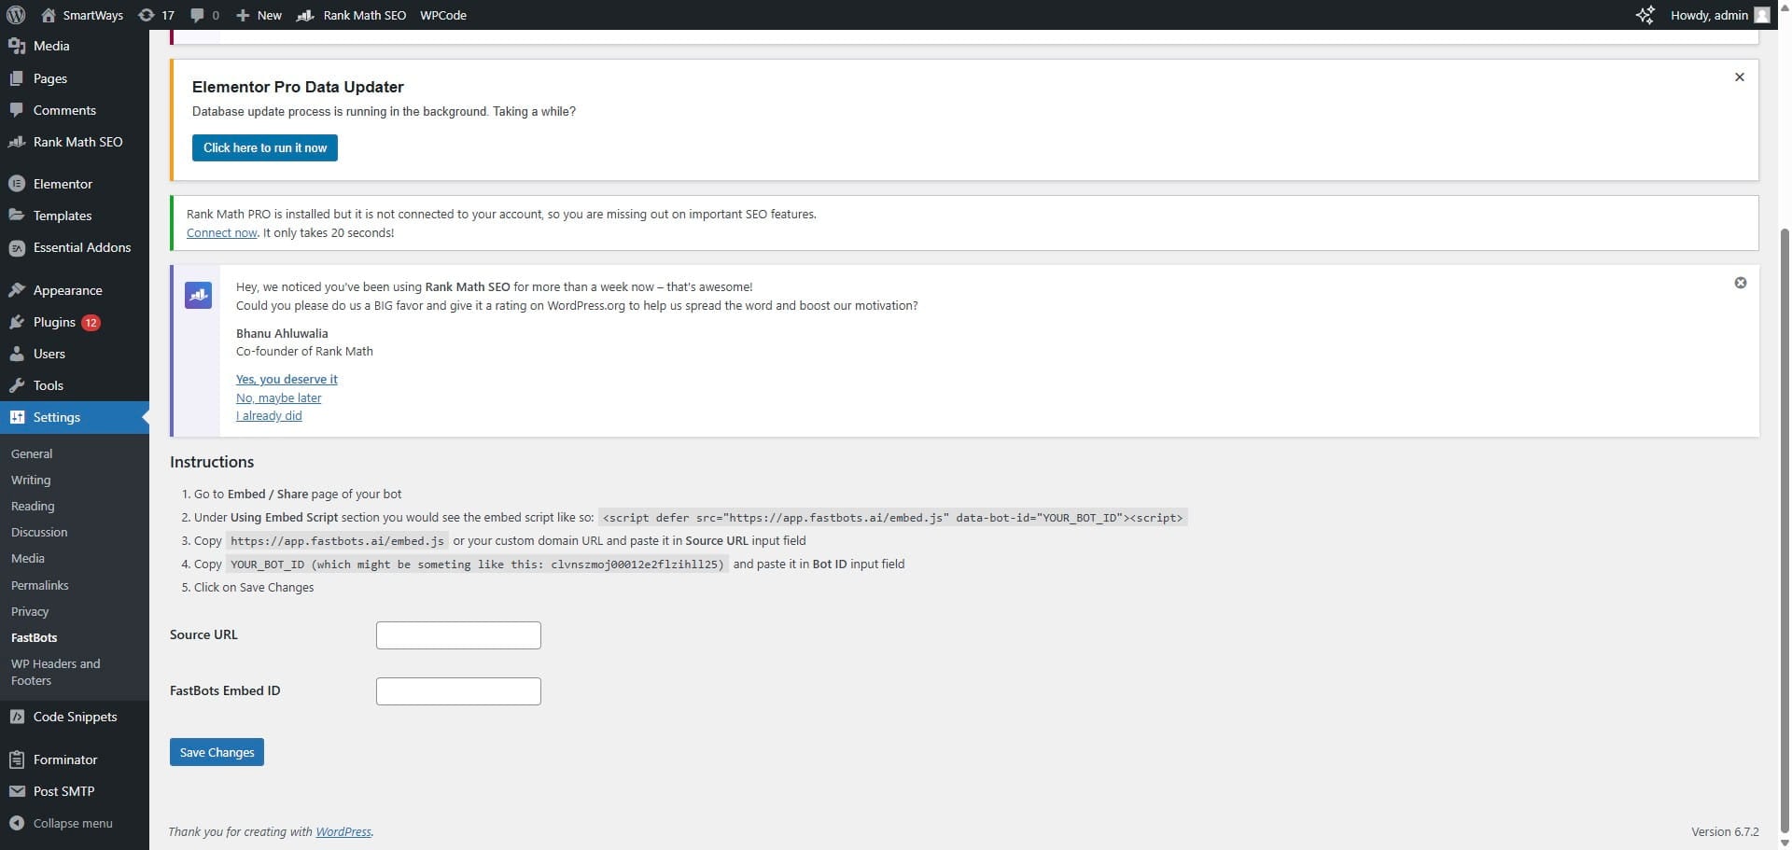This screenshot has width=1792, height=850.
Task: Click the Connect now link
Action: 220,232
